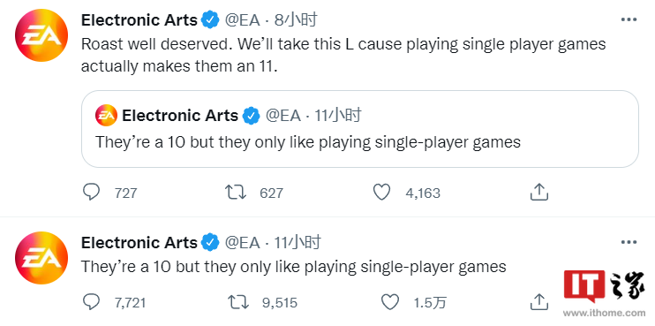Like the tweet with 1.5万 likes

point(390,302)
